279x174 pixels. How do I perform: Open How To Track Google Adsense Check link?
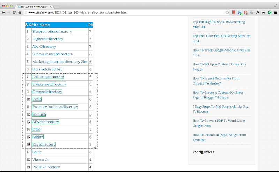(221, 53)
